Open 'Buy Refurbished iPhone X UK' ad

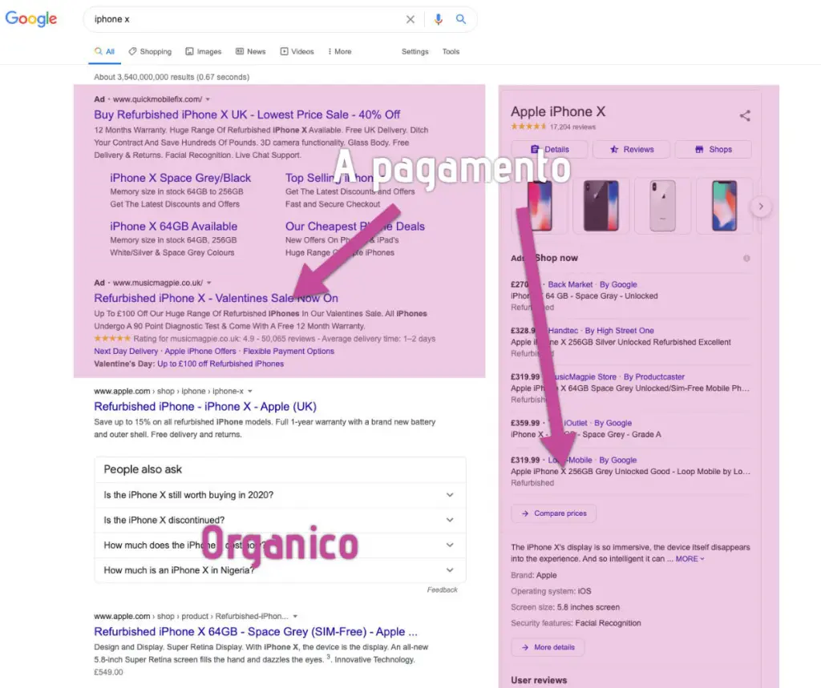[247, 115]
